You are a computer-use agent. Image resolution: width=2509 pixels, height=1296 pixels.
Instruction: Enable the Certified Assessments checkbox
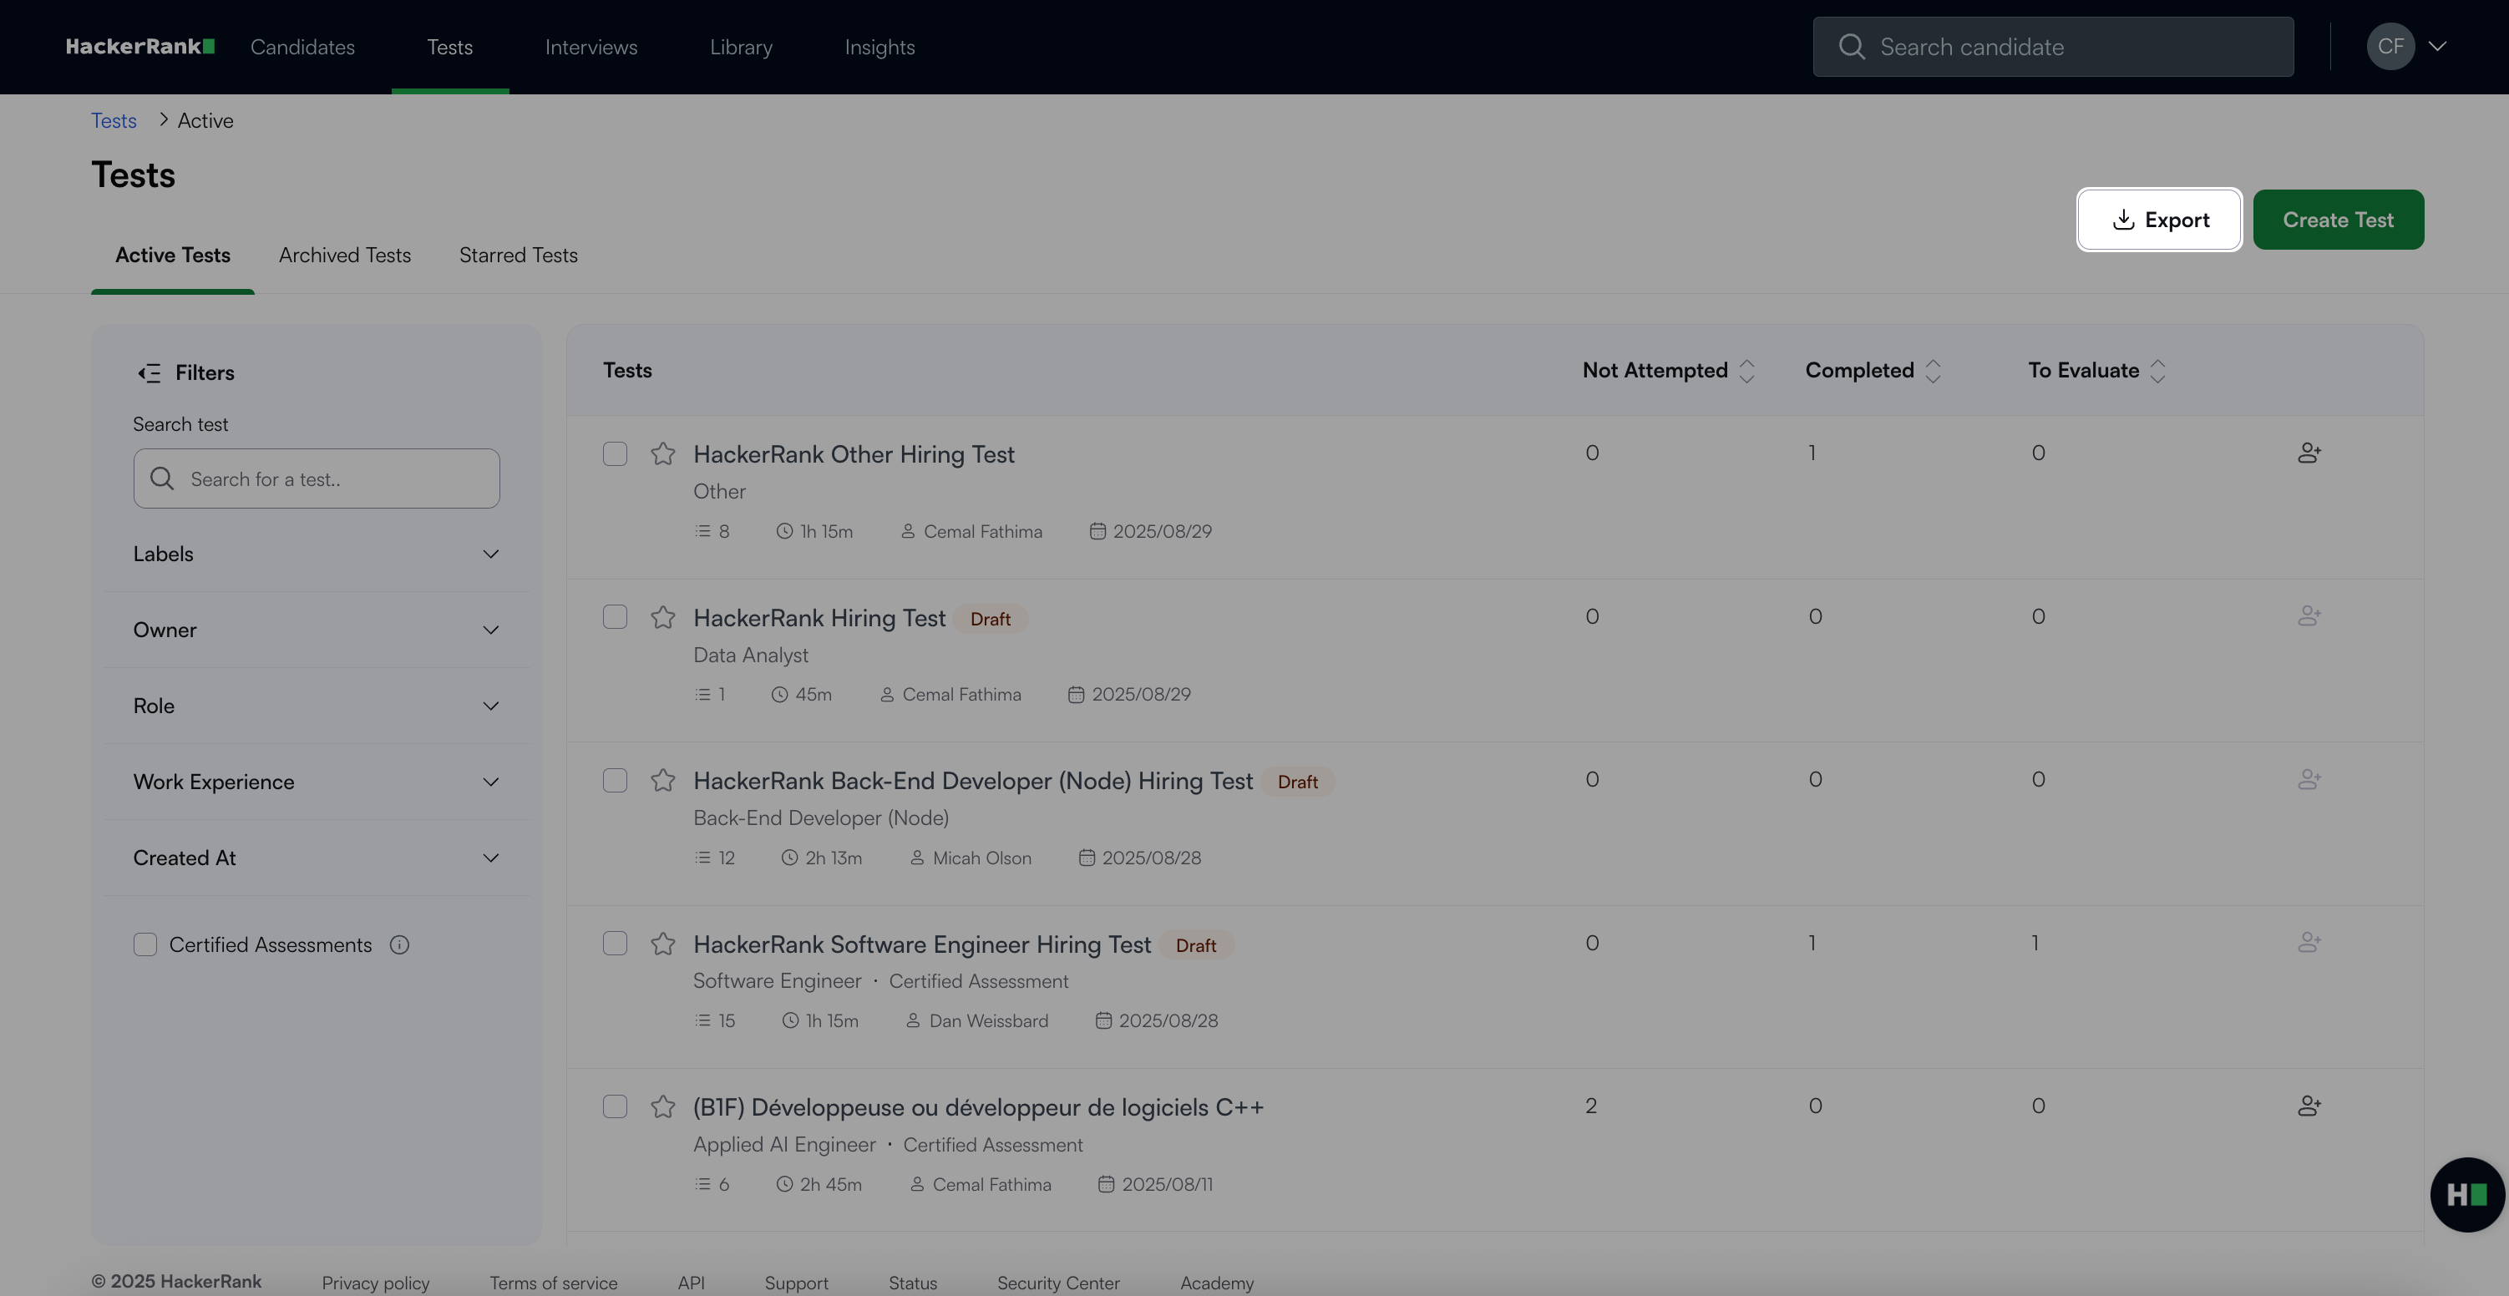[x=145, y=944]
